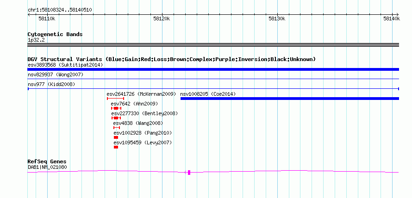Image resolution: width=412 pixels, height=198 pixels.
Task: Click the esv1095459 (Levy2007) label
Action: coord(143,142)
